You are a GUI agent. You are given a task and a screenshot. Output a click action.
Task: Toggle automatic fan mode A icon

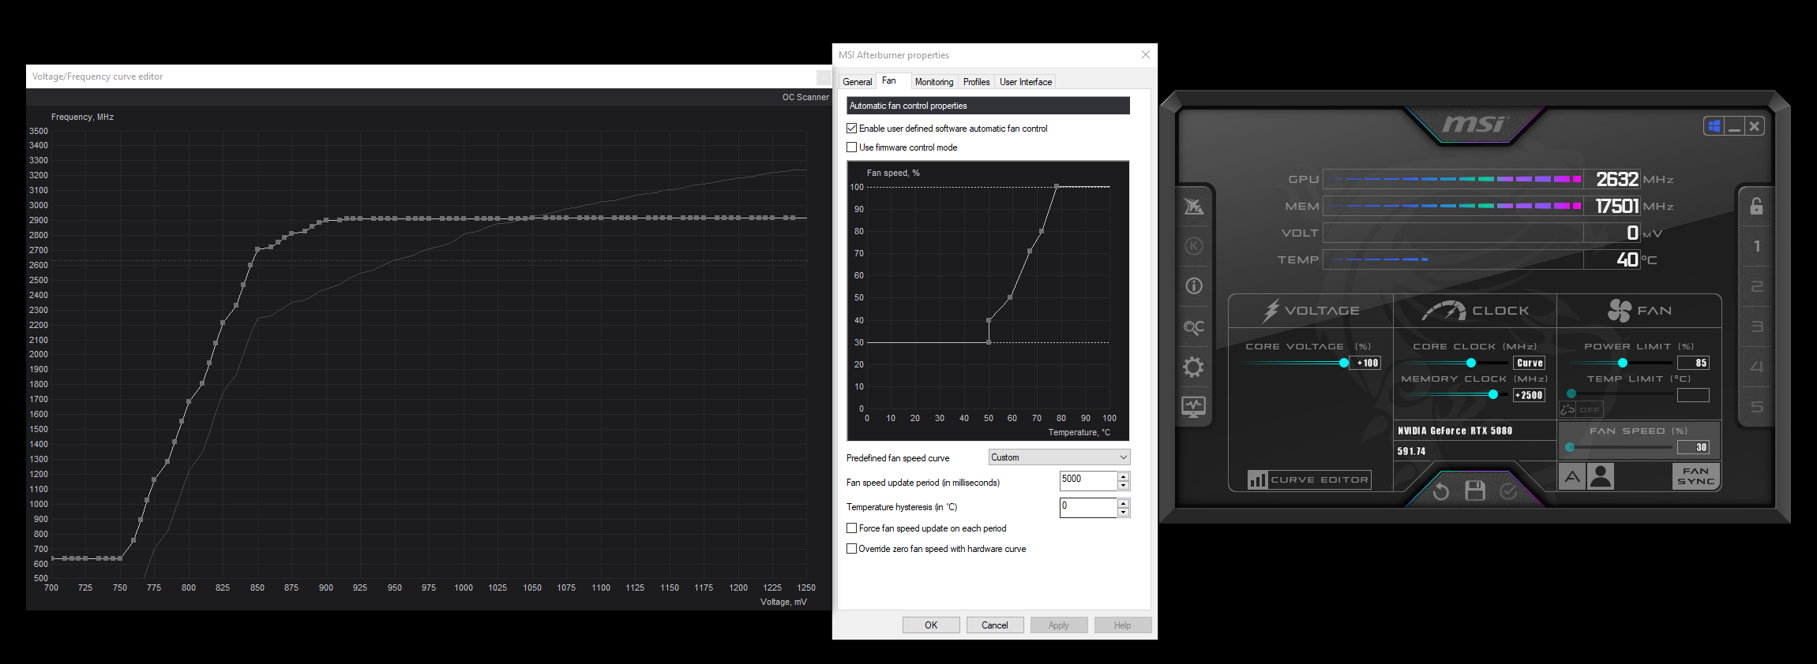coord(1572,476)
